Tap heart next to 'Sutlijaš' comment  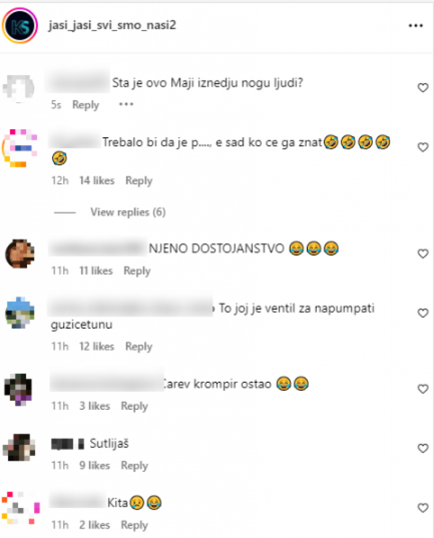pos(423,448)
